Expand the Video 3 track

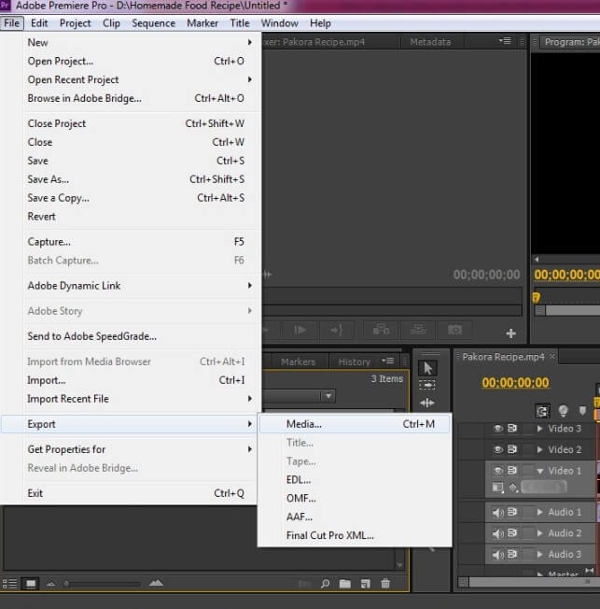[x=539, y=429]
